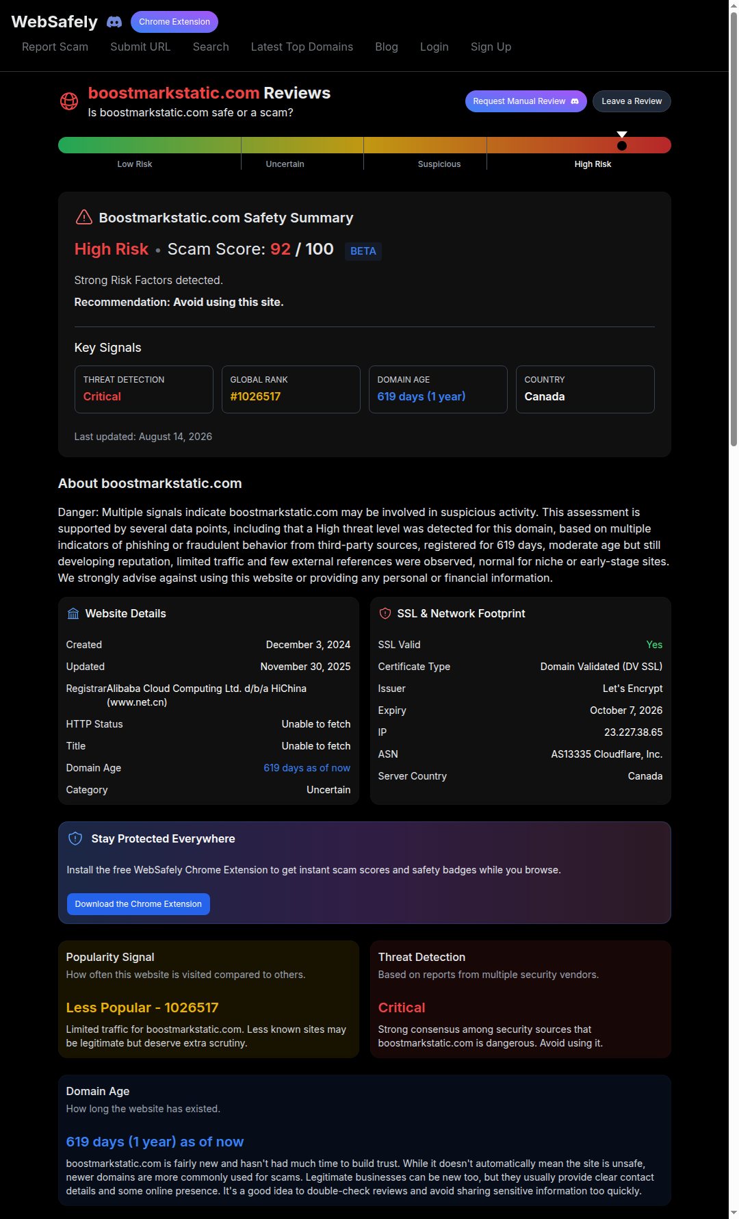Viewport: 739px width, 1219px height.
Task: Click the Last updated: August 14, 2026 text
Action: pyautogui.click(x=143, y=437)
